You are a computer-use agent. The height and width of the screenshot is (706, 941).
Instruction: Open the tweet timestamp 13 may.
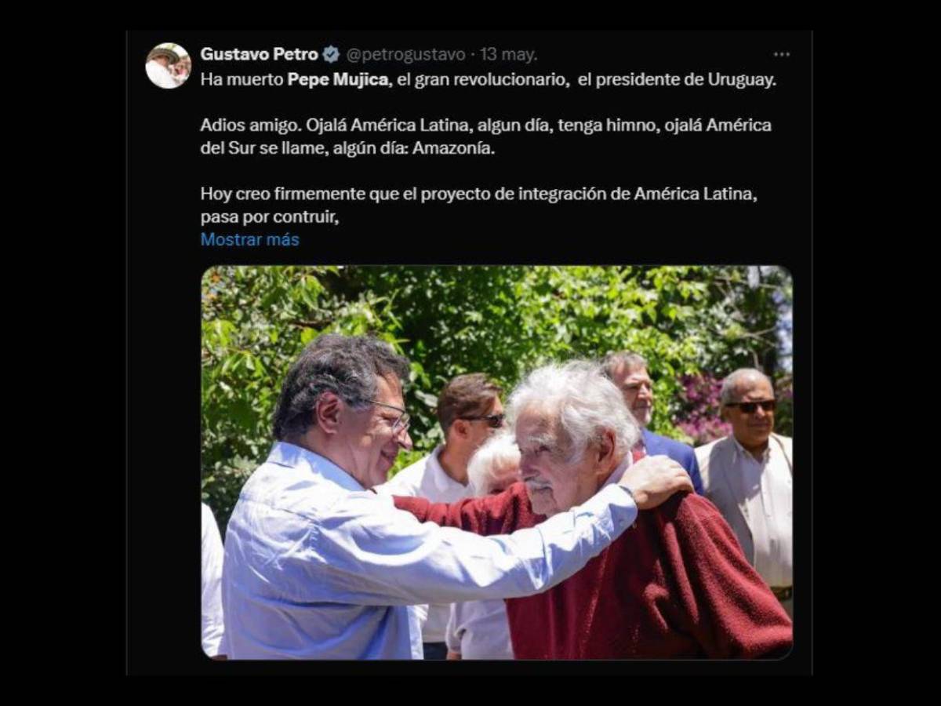(x=508, y=54)
